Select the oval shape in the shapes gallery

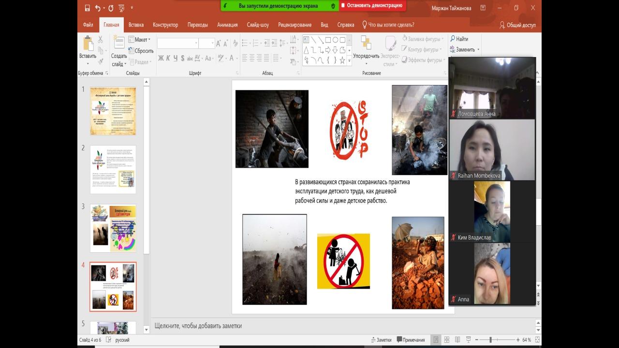tap(335, 40)
